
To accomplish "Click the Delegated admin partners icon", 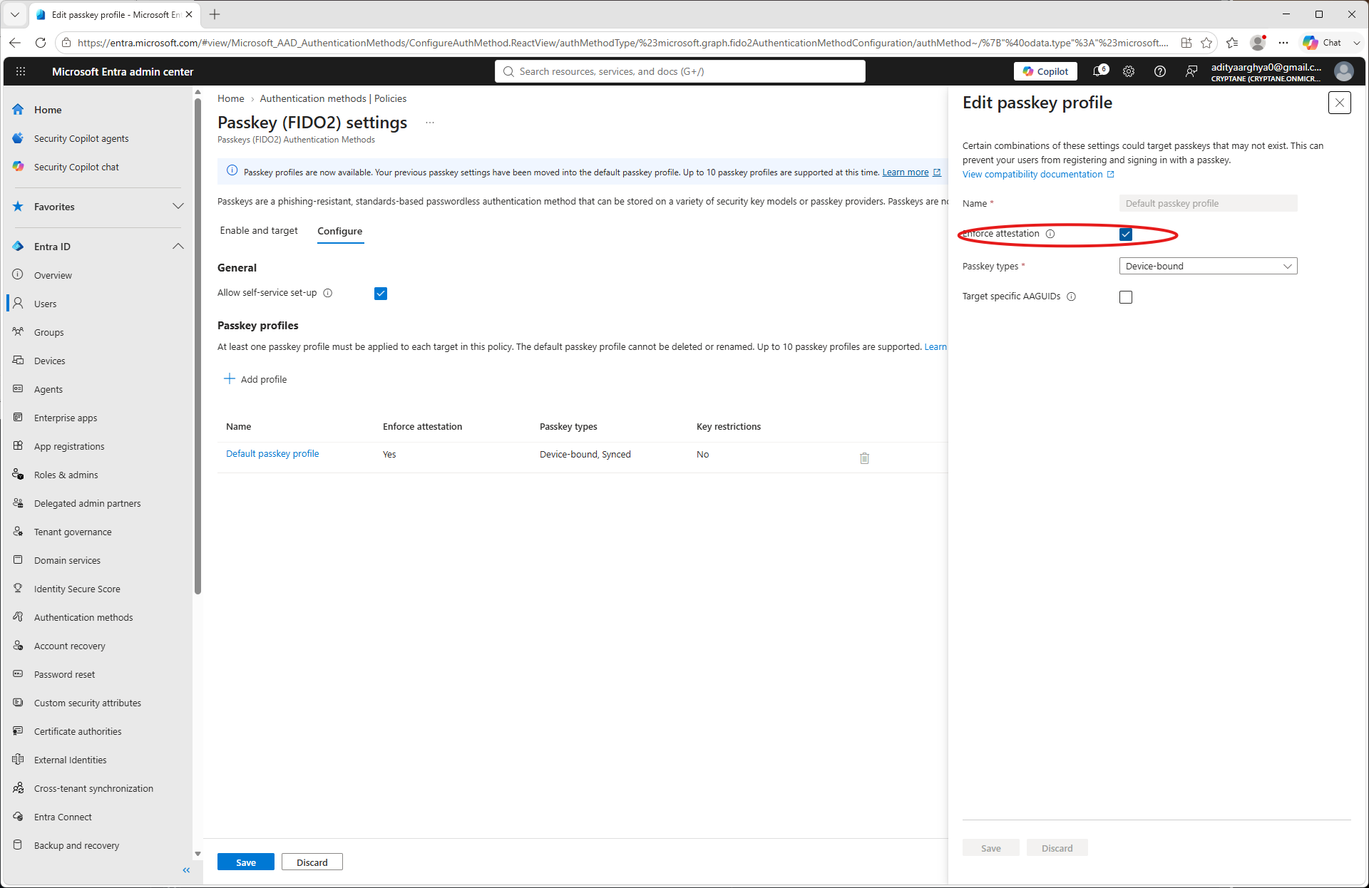I will pos(19,502).
